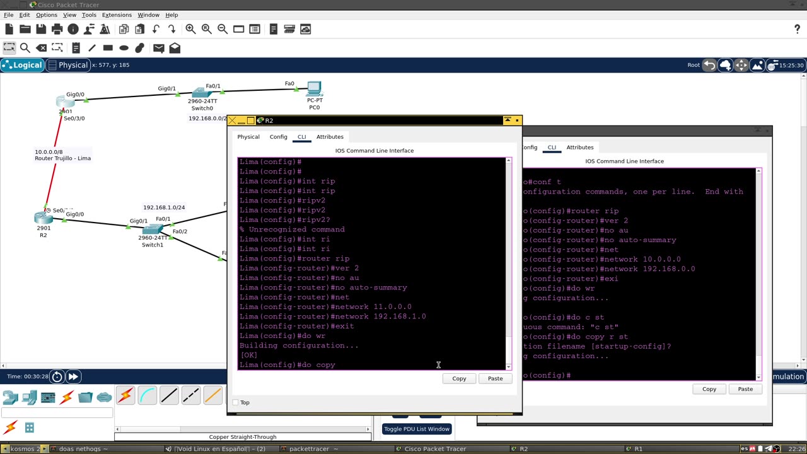807x454 pixels.
Task: Open the Custom Devices dialog icon
Action: 255,29
